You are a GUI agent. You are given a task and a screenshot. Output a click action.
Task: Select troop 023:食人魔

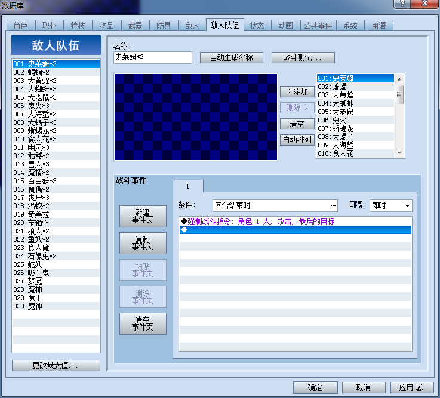[x=56, y=248]
